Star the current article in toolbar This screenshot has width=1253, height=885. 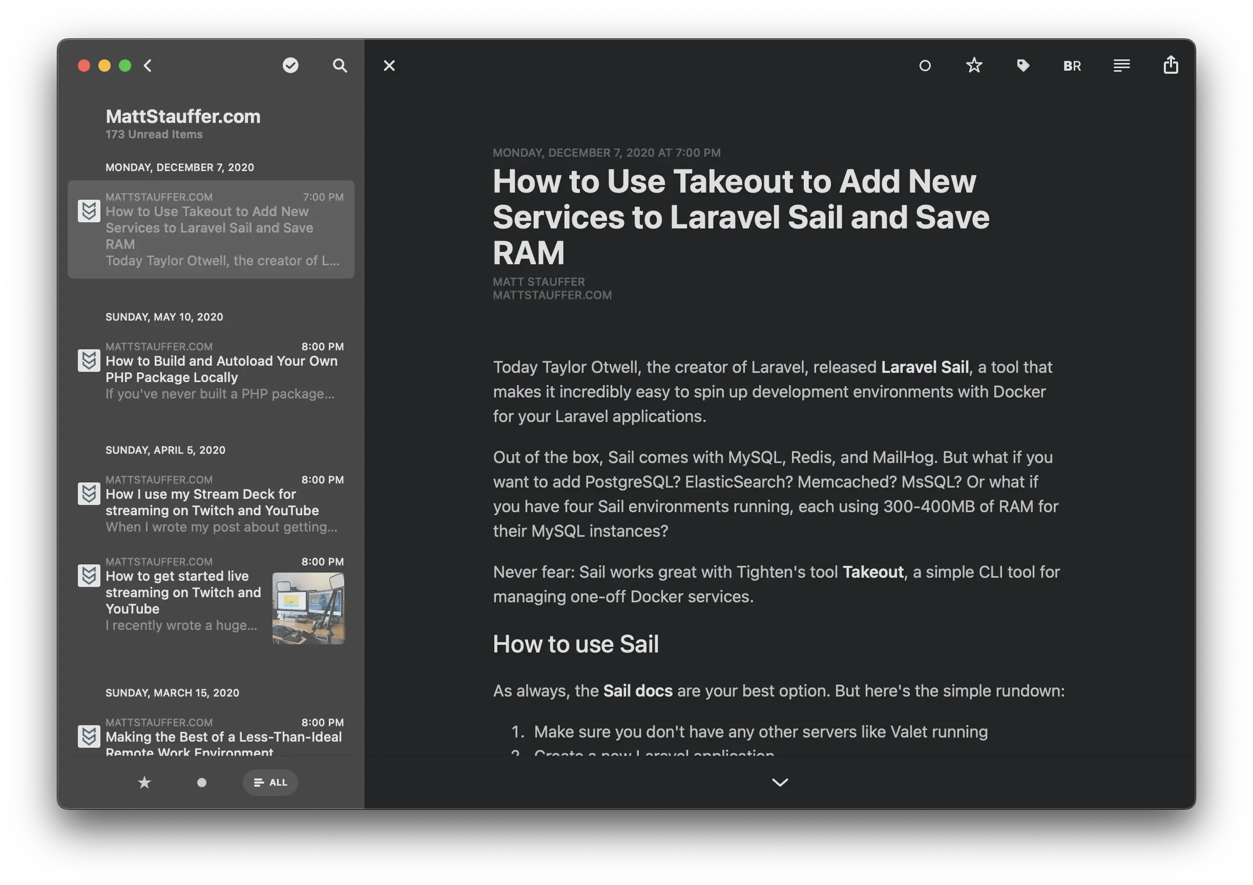[974, 66]
